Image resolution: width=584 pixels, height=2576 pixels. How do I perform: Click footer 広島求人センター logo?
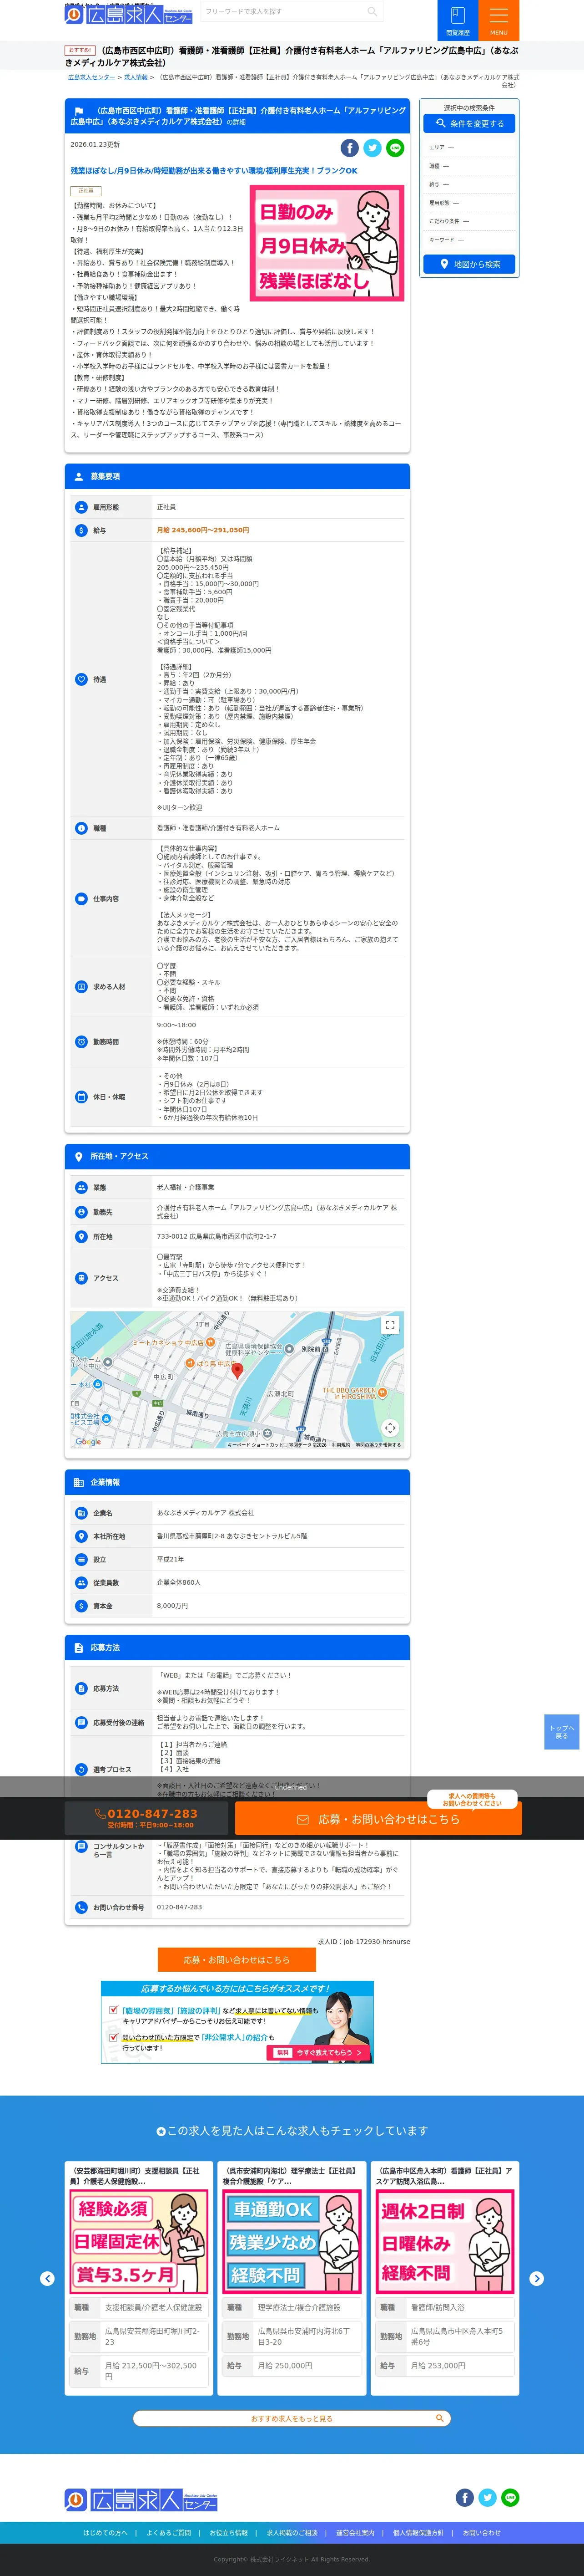click(141, 2499)
